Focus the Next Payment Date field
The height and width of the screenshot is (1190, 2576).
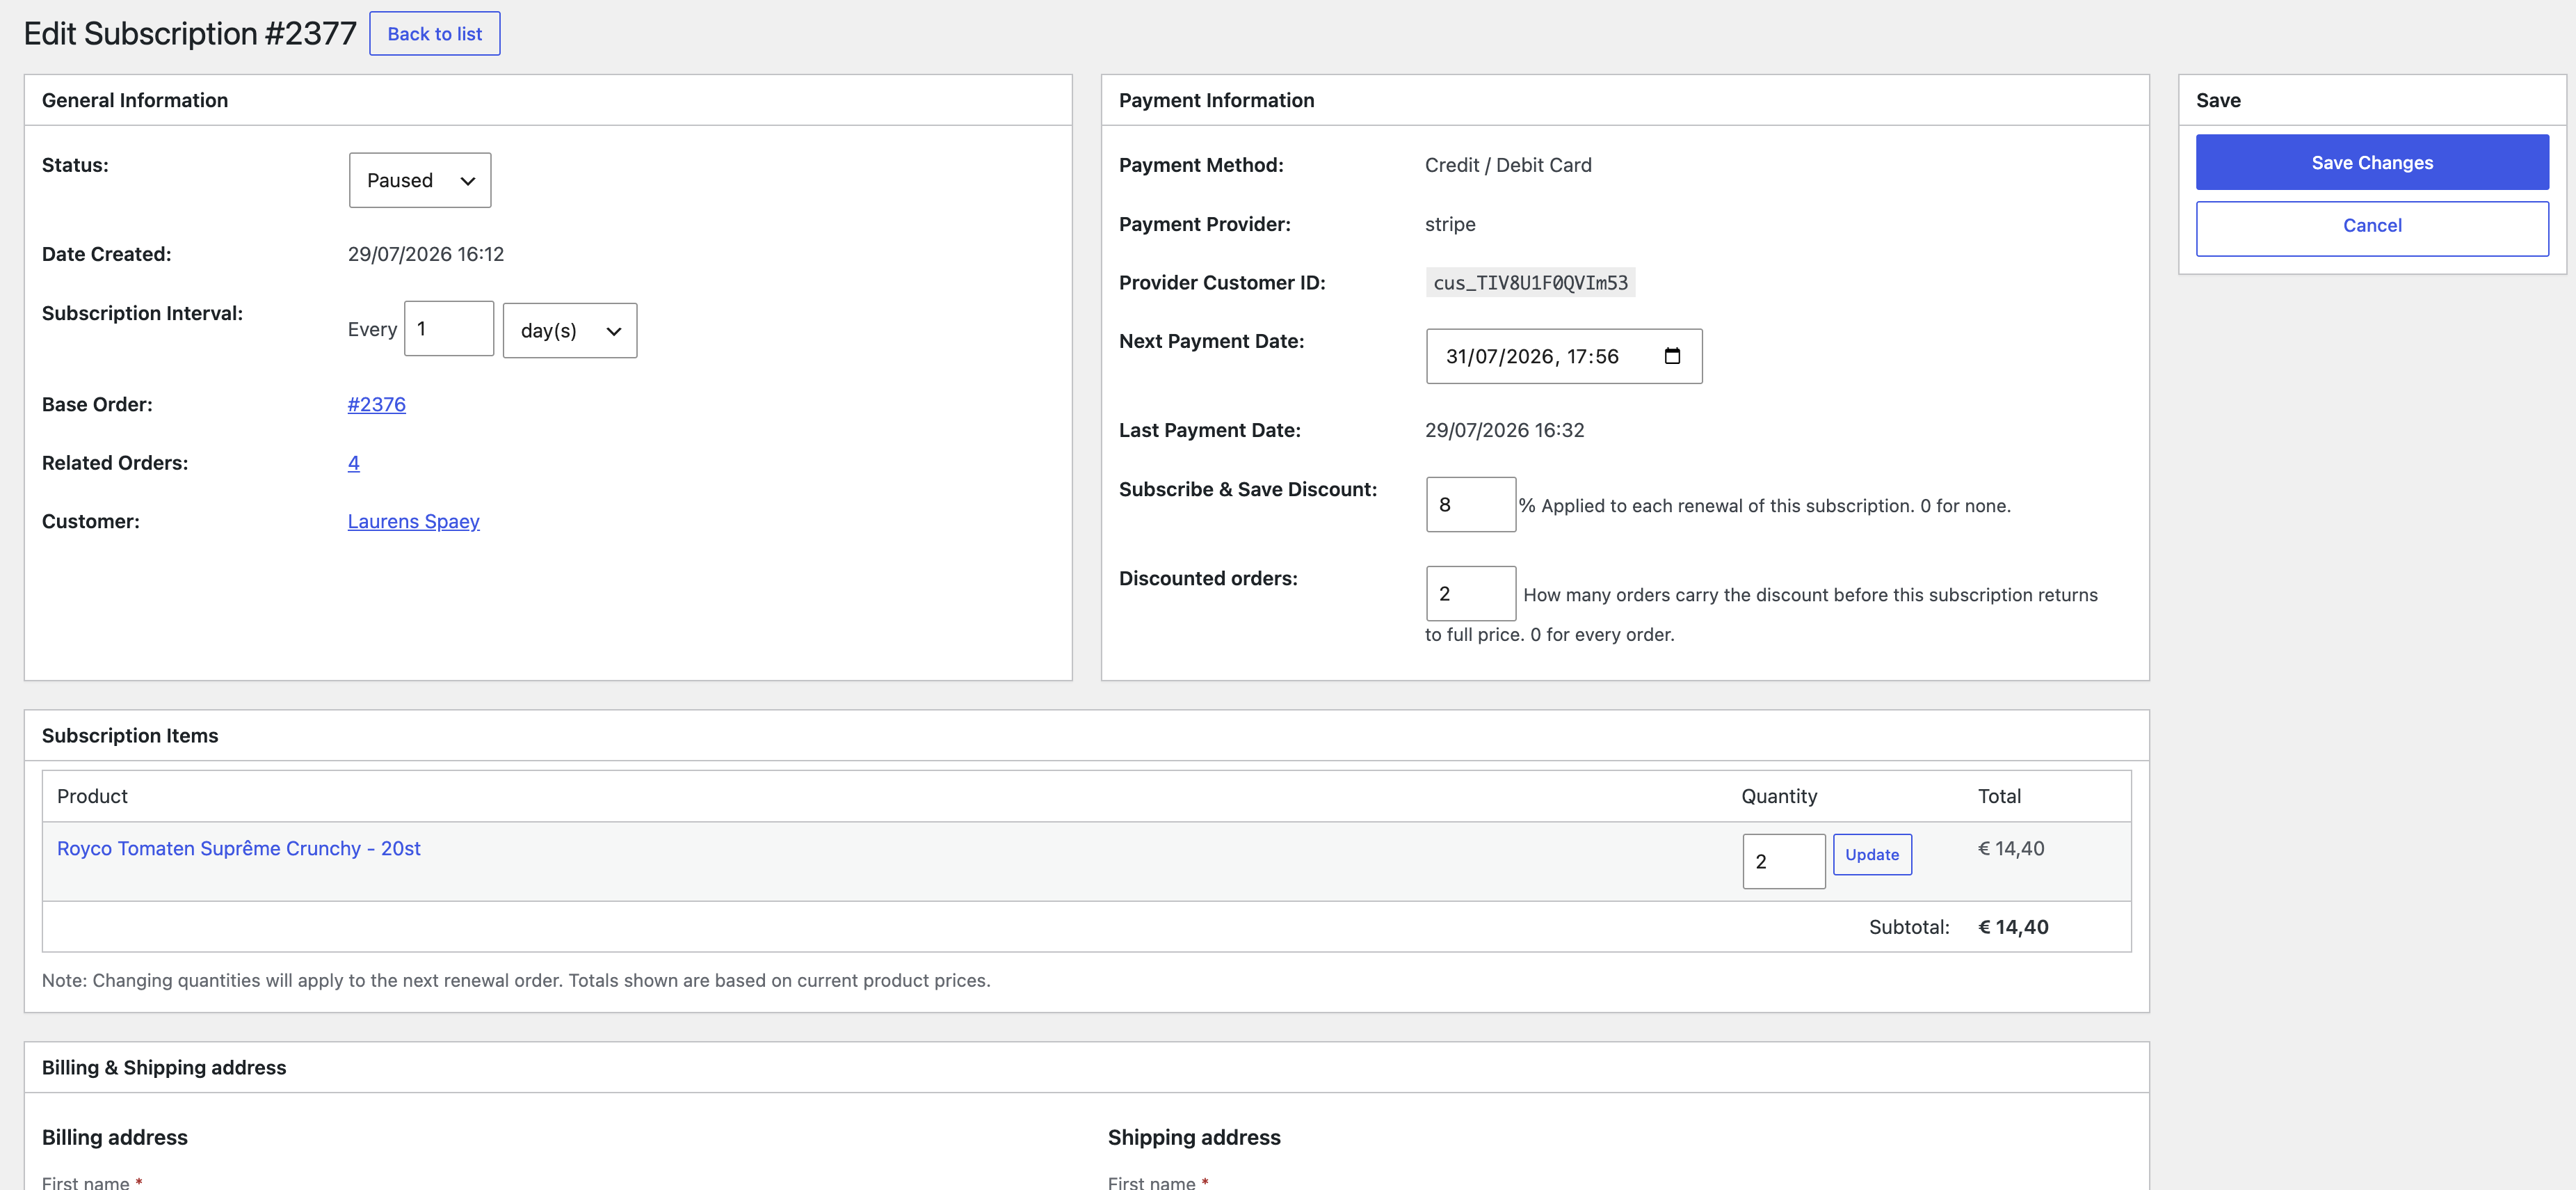[1564, 356]
